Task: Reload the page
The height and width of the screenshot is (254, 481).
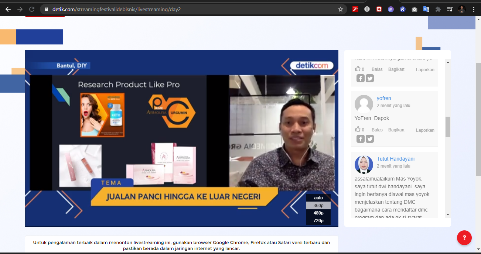Action: [x=32, y=9]
